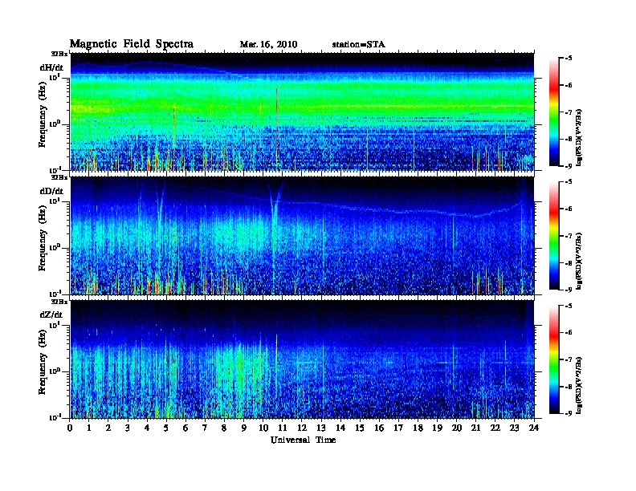Image resolution: width=636 pixels, height=491 pixels.
Task: Click hour "5" on the Universal Time axis
Action: point(166,428)
